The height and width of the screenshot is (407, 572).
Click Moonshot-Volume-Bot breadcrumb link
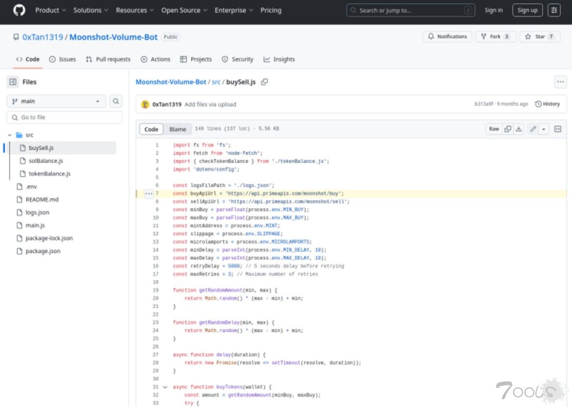171,82
